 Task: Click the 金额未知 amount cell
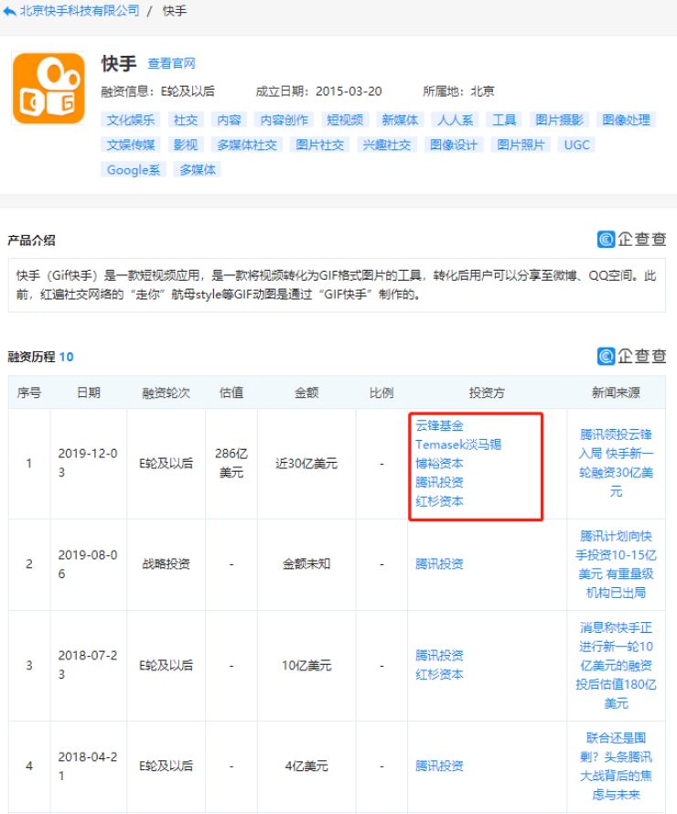coord(306,563)
